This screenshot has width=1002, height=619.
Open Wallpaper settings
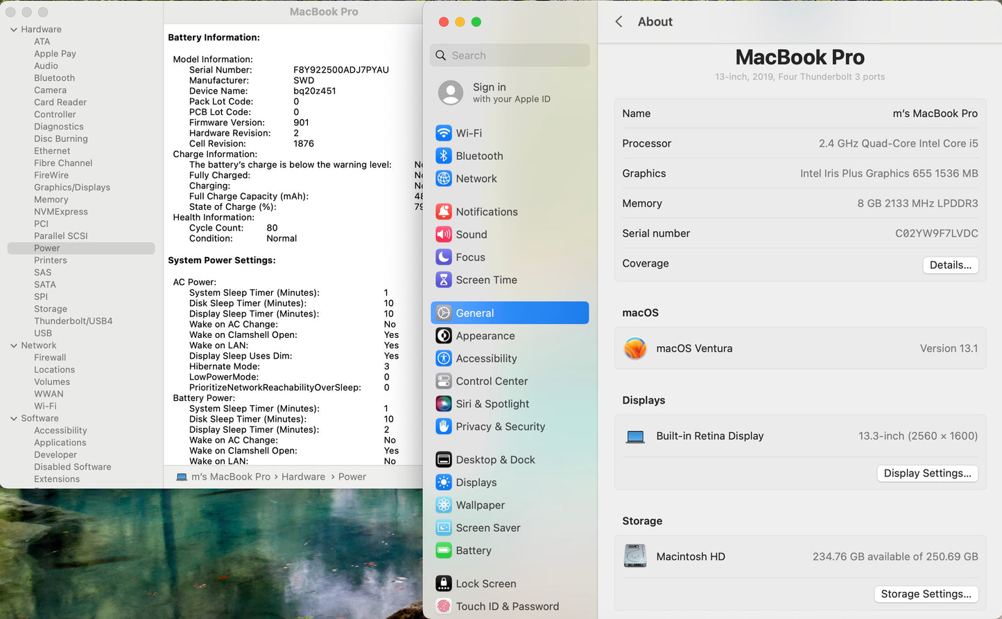pyautogui.click(x=479, y=505)
